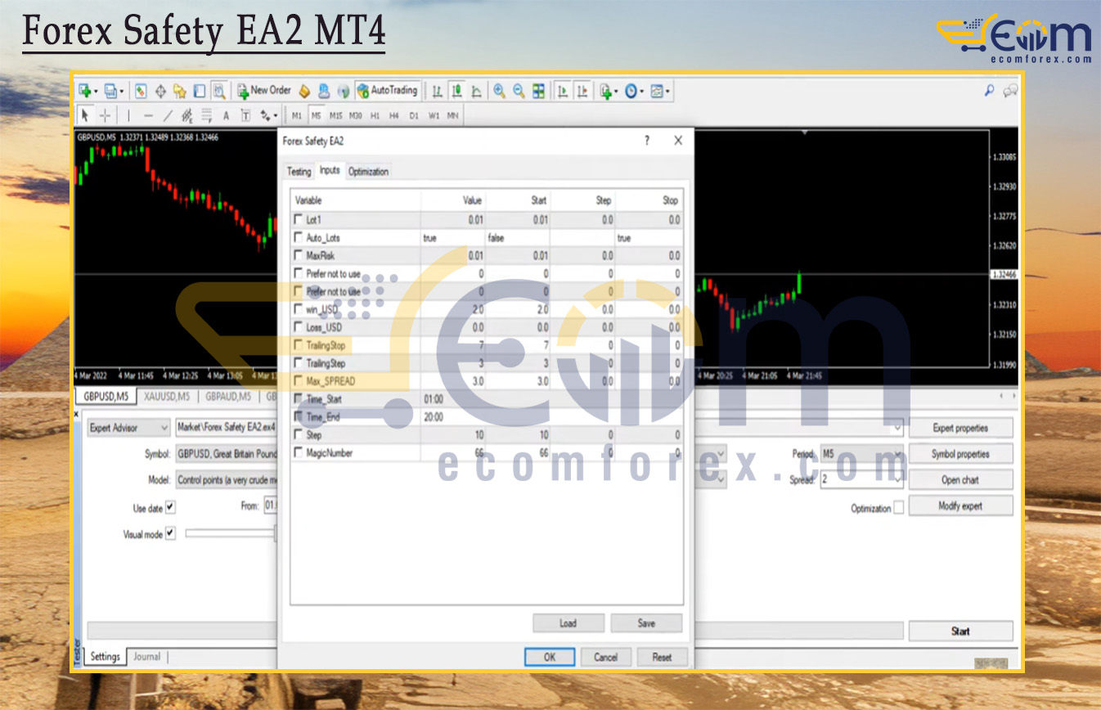Toggle the Visual mode checkbox
Image resolution: width=1101 pixels, height=710 pixels.
(170, 532)
